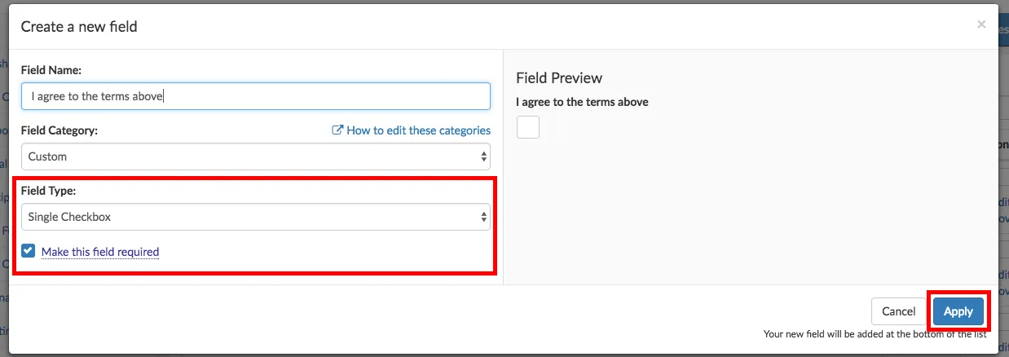Click the Field Name: label
This screenshot has width=1009, height=357.
click(x=51, y=70)
